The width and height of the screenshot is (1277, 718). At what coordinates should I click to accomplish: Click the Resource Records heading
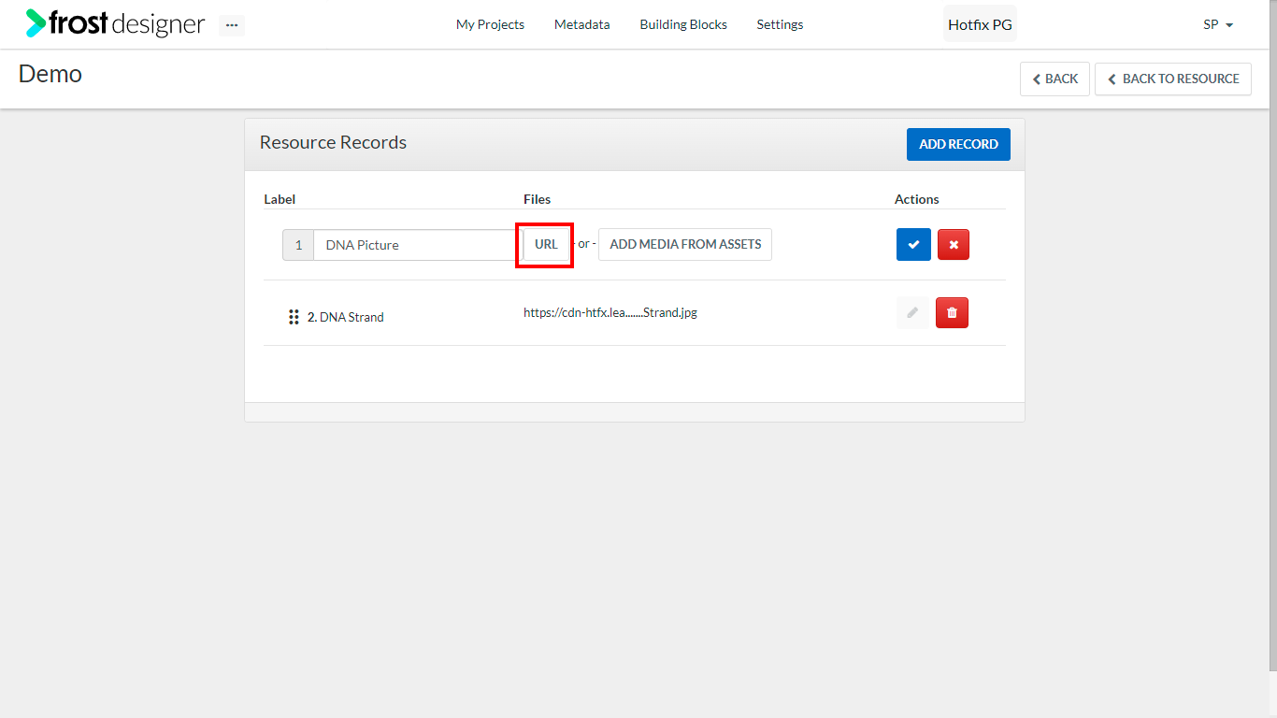click(x=333, y=142)
